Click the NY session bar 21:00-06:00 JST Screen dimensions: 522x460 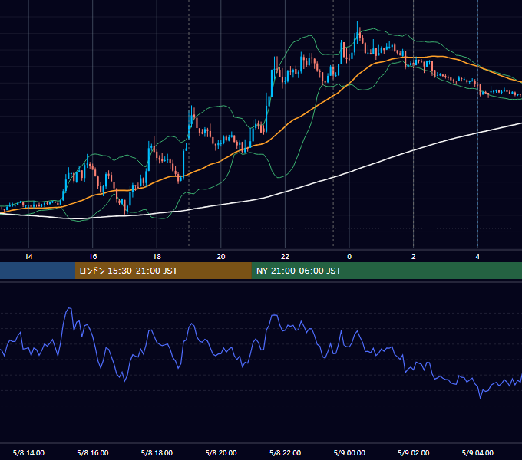[386, 271]
